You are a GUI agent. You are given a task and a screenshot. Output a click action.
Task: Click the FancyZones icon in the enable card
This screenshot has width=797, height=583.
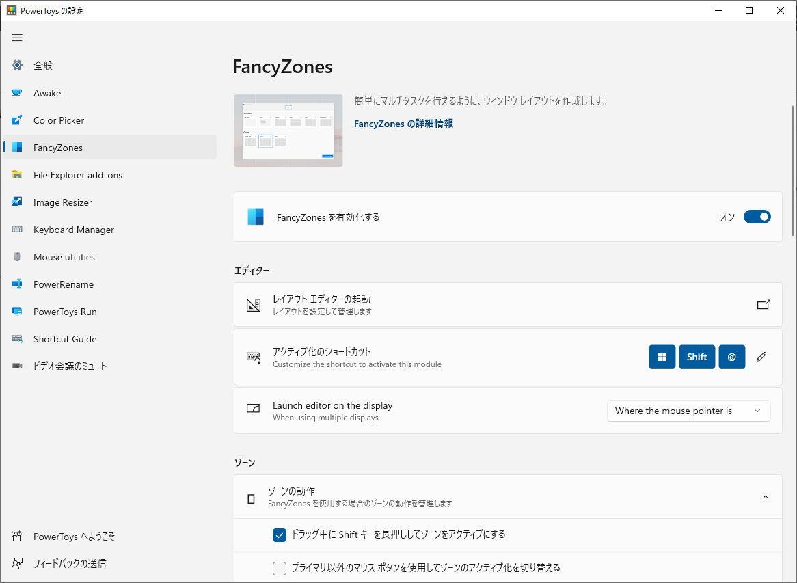click(256, 217)
